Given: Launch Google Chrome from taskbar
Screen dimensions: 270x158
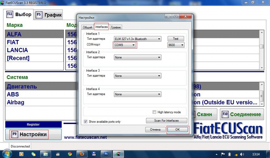Looking at the screenshot, I should click(70, 154).
